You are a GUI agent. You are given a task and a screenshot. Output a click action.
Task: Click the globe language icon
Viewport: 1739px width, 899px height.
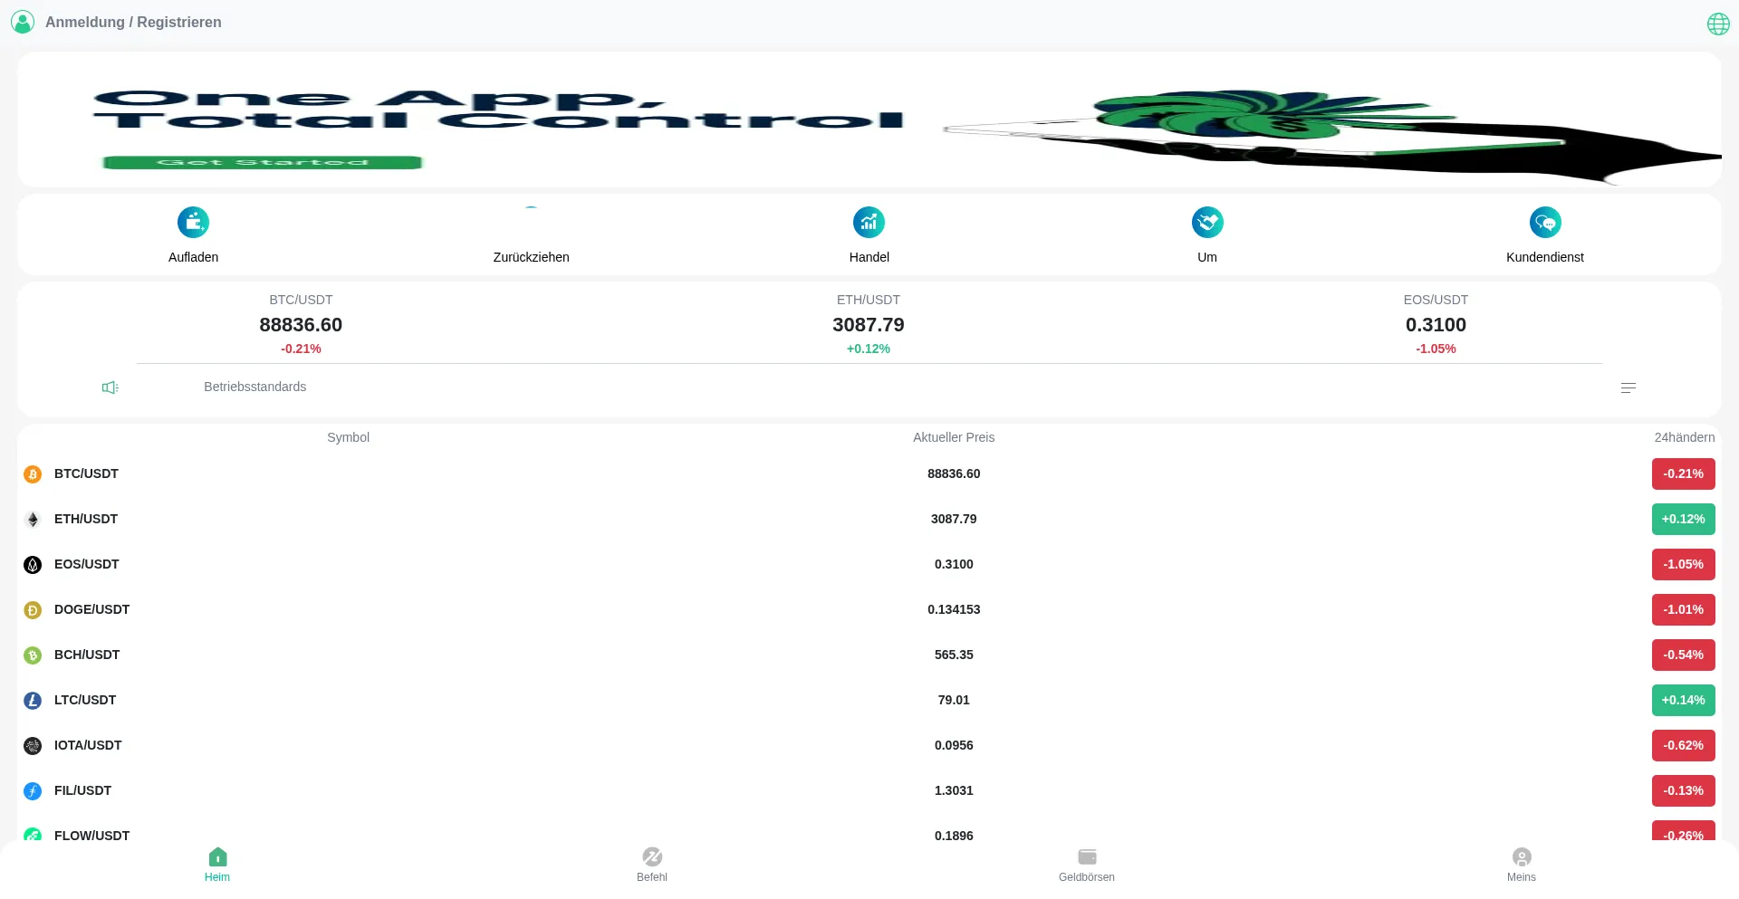coord(1717,24)
